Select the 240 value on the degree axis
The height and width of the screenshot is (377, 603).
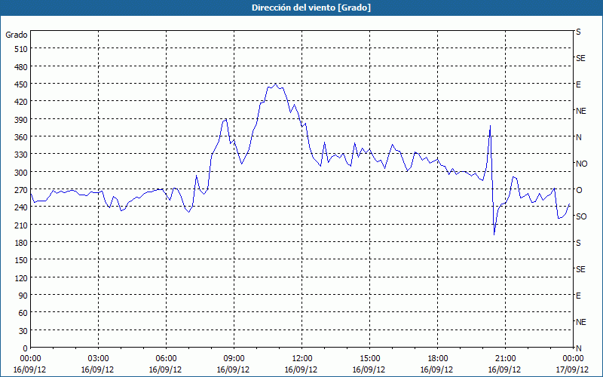coord(21,207)
